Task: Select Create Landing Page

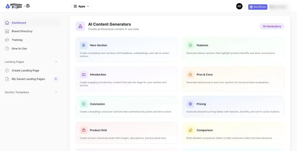Action: pos(32,70)
